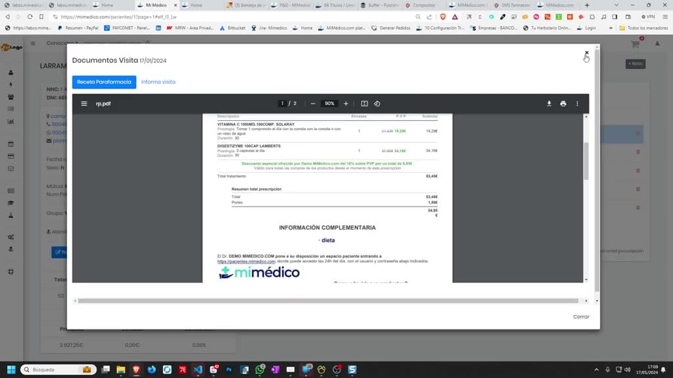This screenshot has width=673, height=378.
Task: Rotate the PDF counterclockwise
Action: pyautogui.click(x=377, y=104)
